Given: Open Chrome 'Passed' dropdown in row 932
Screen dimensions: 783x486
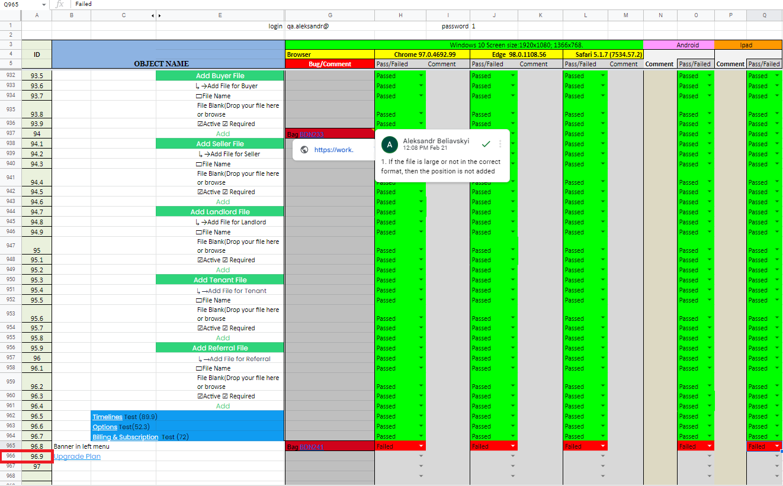Looking at the screenshot, I should pyautogui.click(x=422, y=76).
